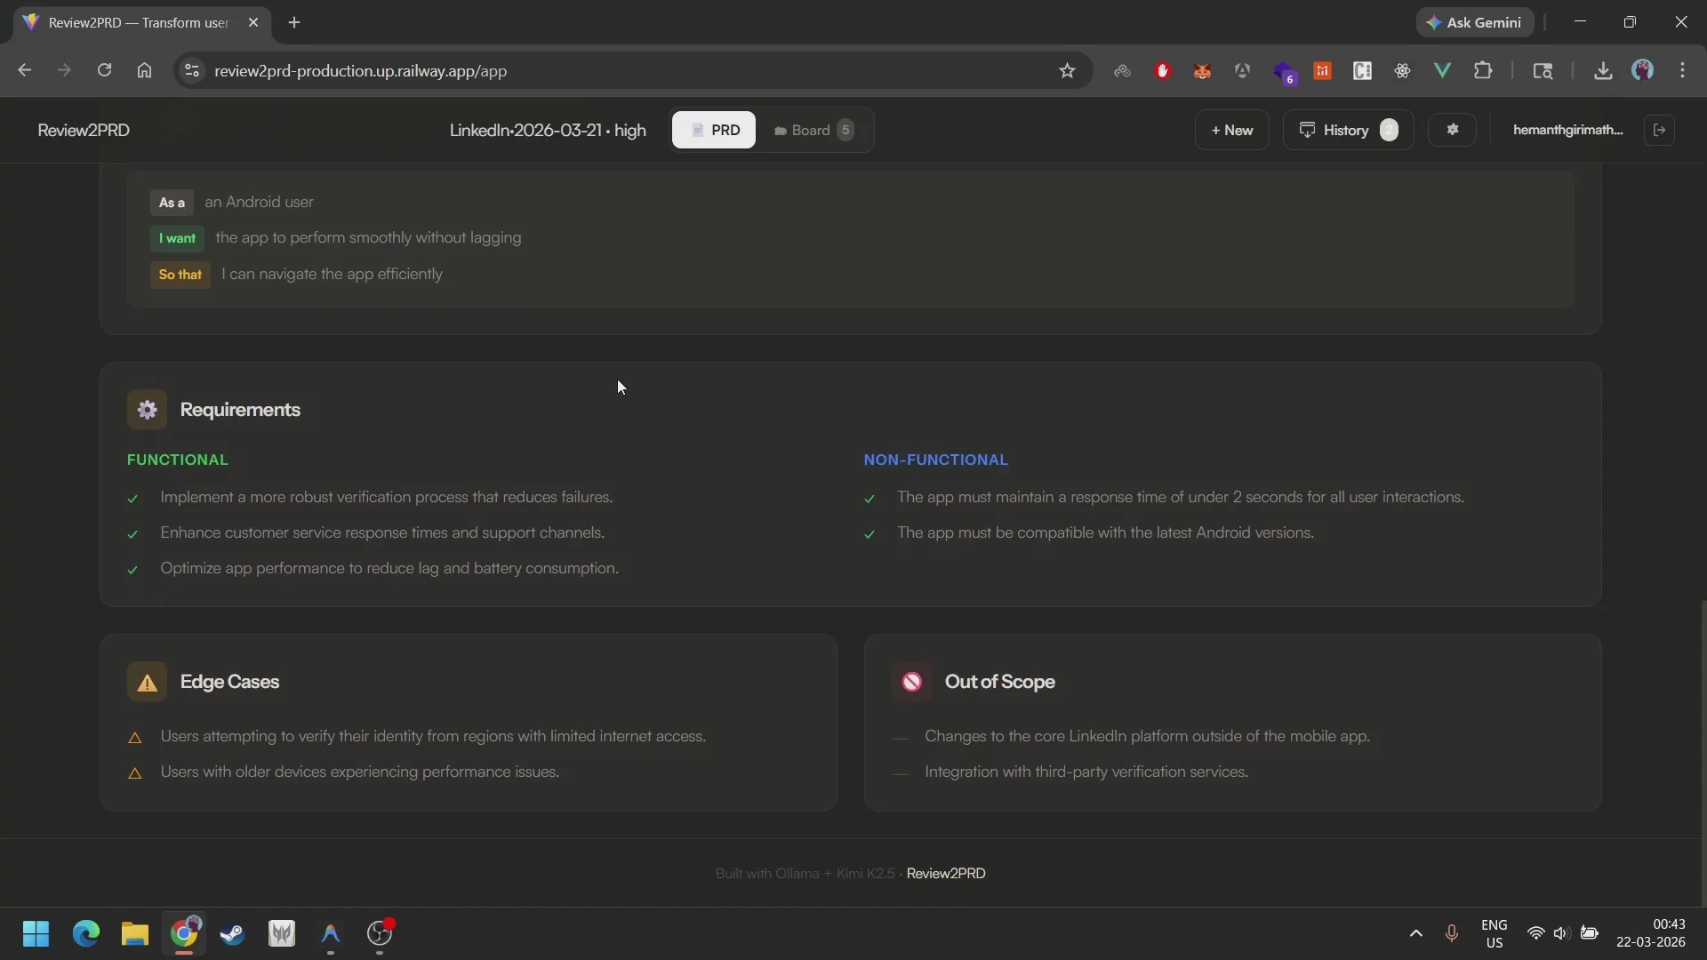Click the 'So that' user story label
This screenshot has height=960, width=1707.
tap(180, 275)
